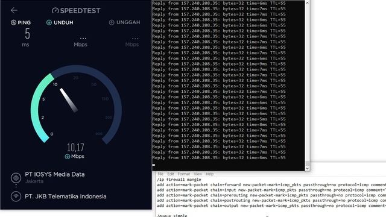Click the chain=forward line in Notepad

[x=271, y=185]
